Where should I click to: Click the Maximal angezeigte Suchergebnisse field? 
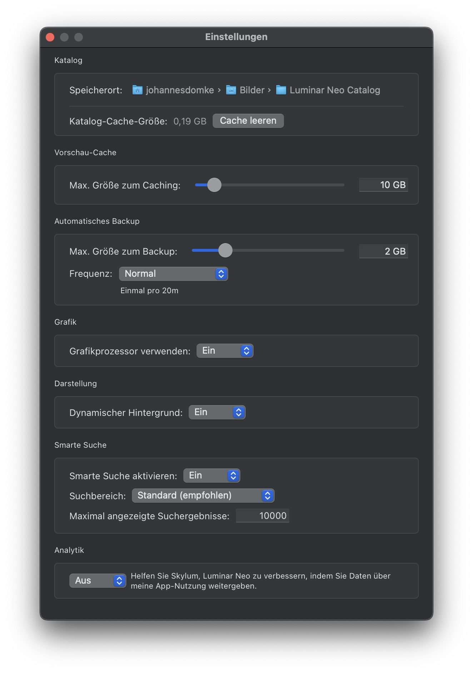(x=263, y=516)
